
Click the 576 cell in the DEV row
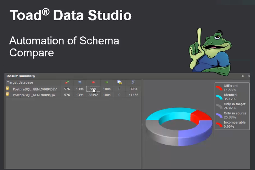(x=67, y=89)
